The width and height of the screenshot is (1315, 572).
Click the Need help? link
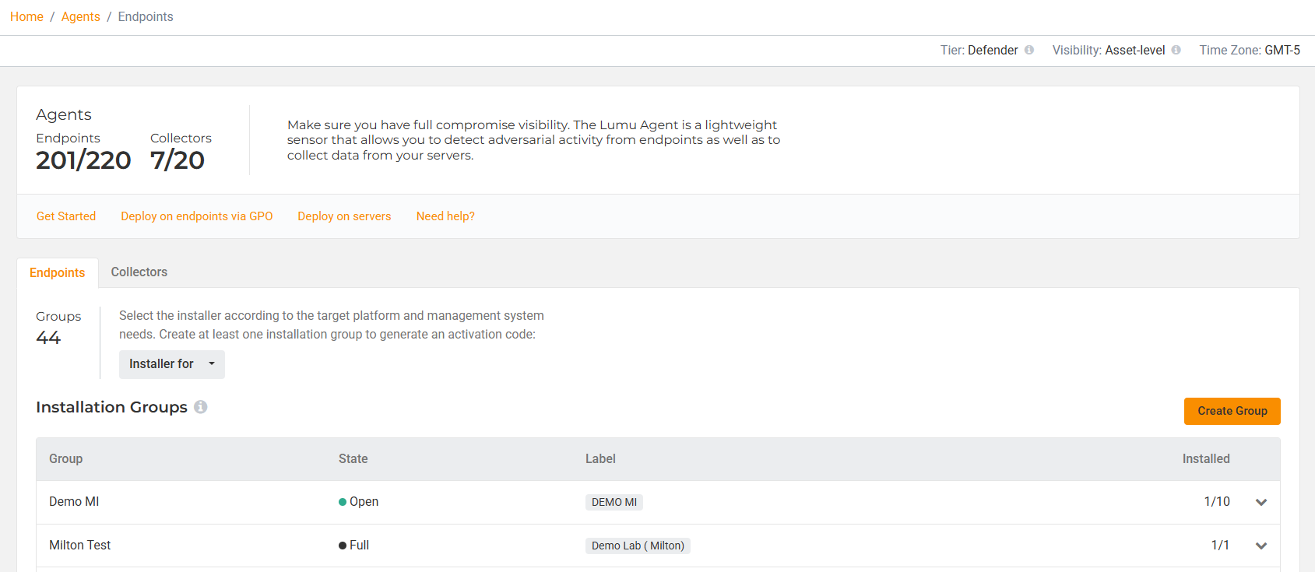tap(445, 216)
